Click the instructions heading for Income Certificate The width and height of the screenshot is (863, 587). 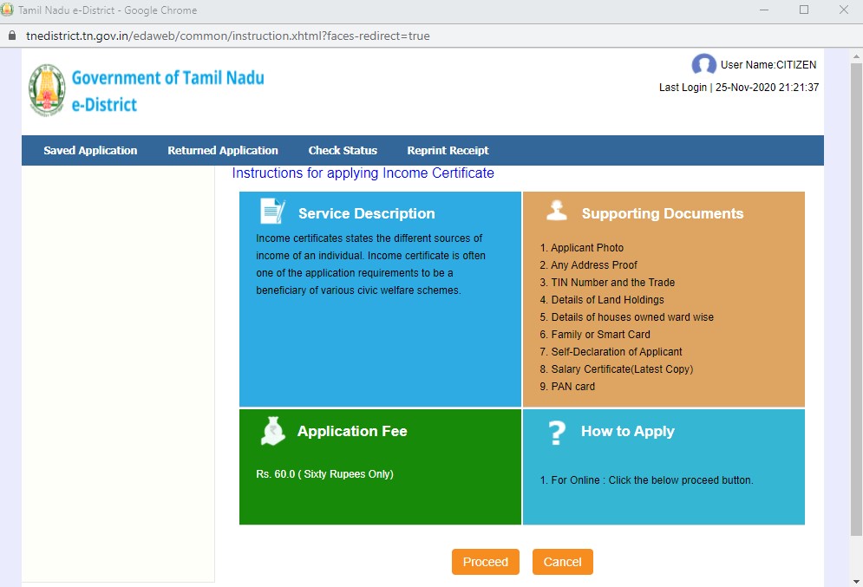(363, 173)
